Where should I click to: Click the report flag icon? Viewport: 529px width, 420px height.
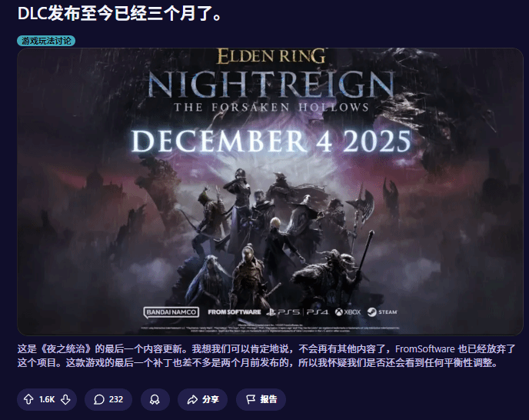(x=251, y=399)
